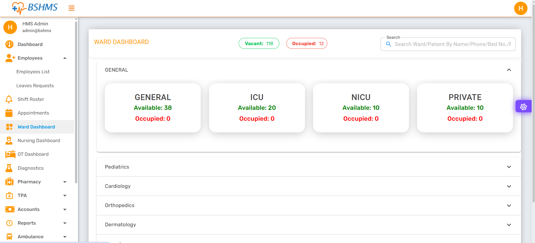Open OT Dashboard using the camera icon
Image resolution: width=535 pixels, height=243 pixels.
point(10,154)
